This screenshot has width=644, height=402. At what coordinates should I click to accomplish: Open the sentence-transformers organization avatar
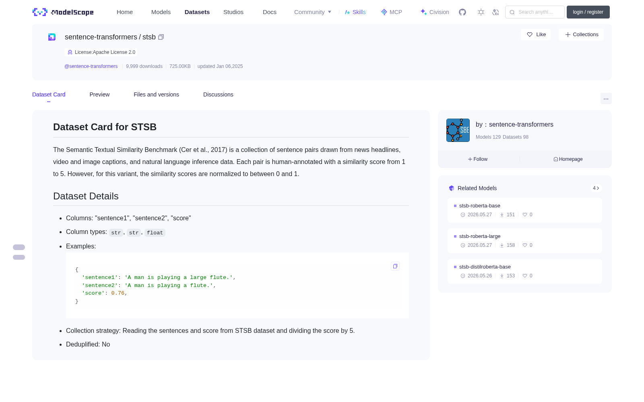(458, 130)
